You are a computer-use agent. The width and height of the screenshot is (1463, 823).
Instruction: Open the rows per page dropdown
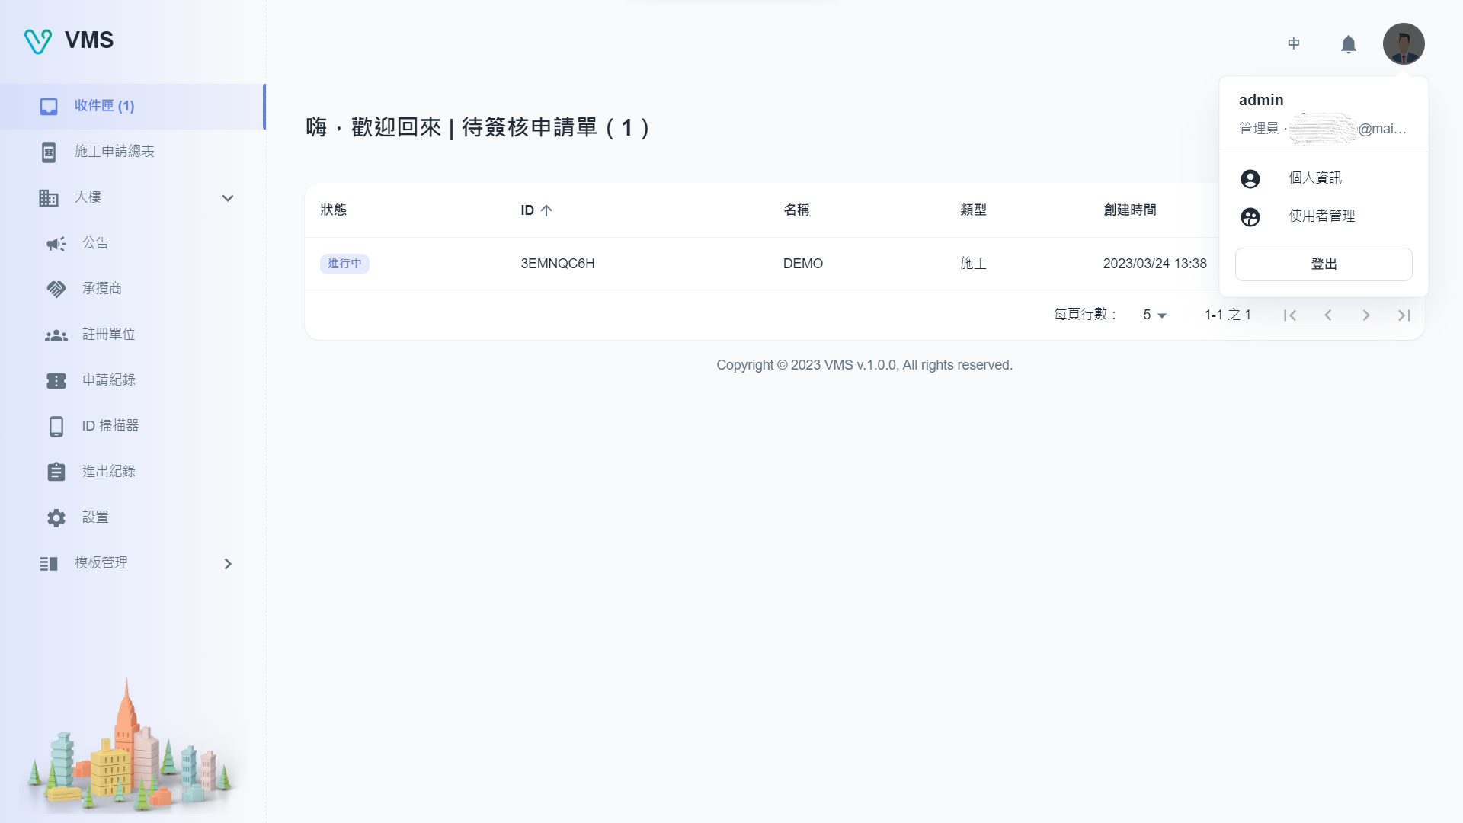[x=1154, y=315]
